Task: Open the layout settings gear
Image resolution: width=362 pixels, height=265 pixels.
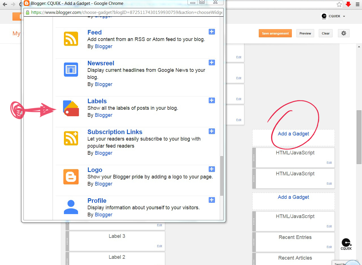Action: click(x=344, y=33)
